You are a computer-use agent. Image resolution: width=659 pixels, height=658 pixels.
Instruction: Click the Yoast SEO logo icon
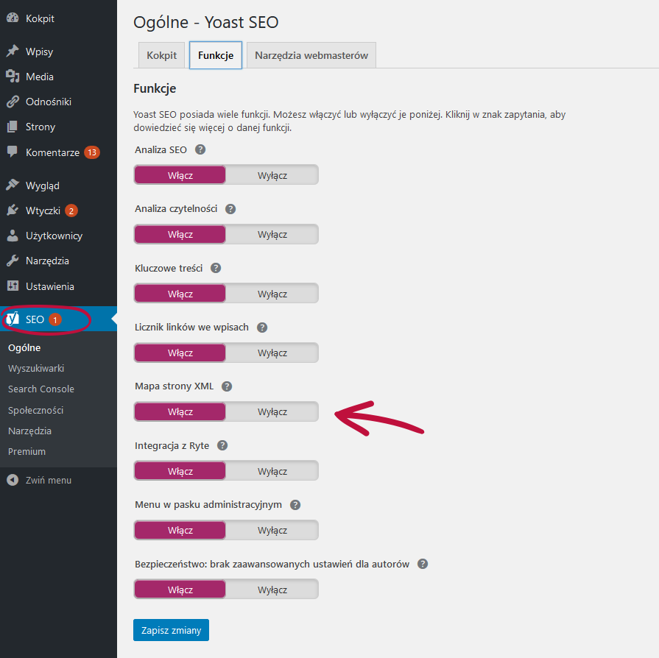point(13,319)
